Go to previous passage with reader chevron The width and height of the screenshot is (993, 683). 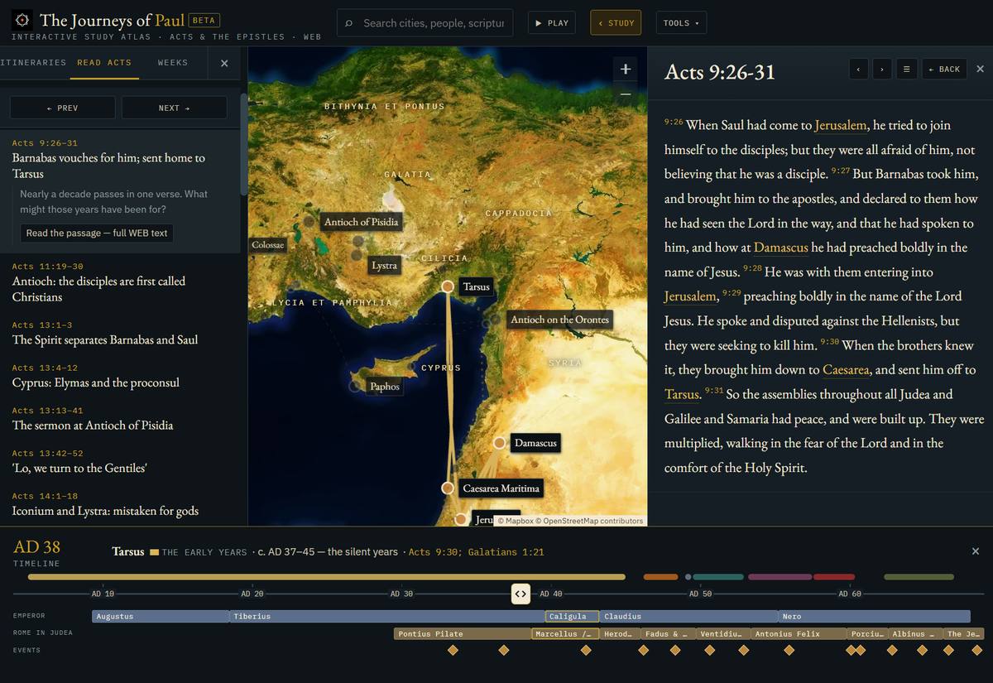pyautogui.click(x=859, y=70)
